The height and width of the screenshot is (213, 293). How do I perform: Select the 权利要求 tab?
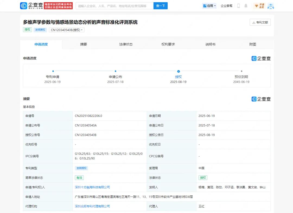point(168,44)
